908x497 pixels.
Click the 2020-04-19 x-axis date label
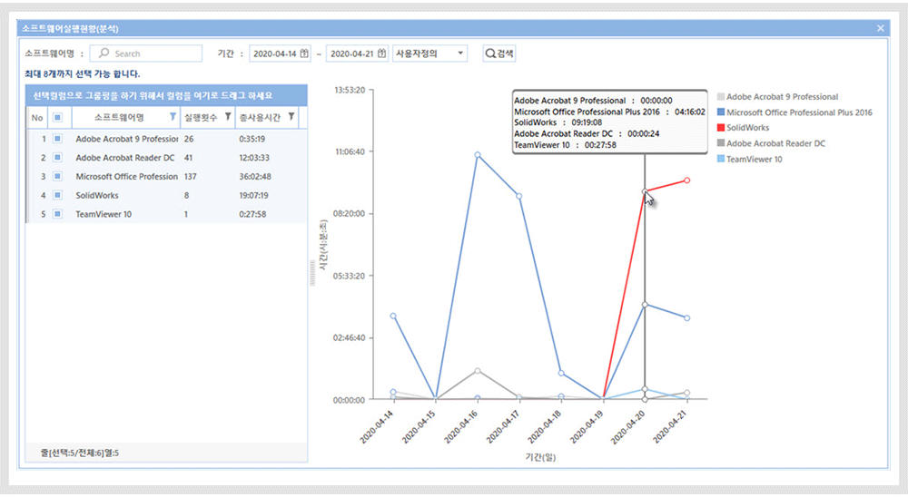(586, 427)
